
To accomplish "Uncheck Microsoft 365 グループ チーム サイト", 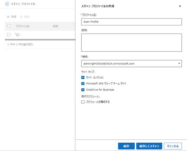I will (83, 83).
